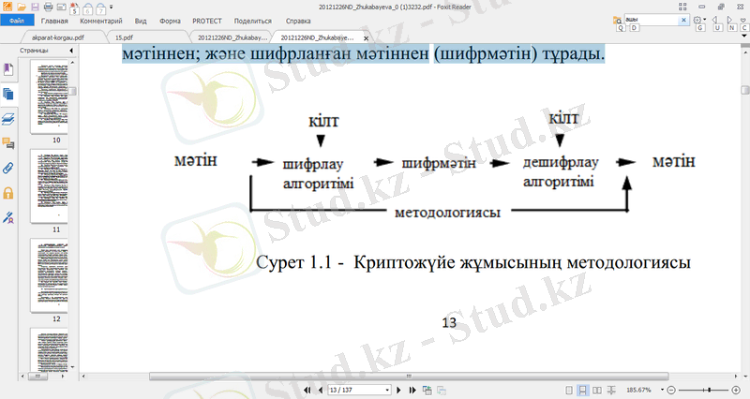Screen dimensions: 750x399
Task: Open the Attachments paperclip panel
Action: 9,169
